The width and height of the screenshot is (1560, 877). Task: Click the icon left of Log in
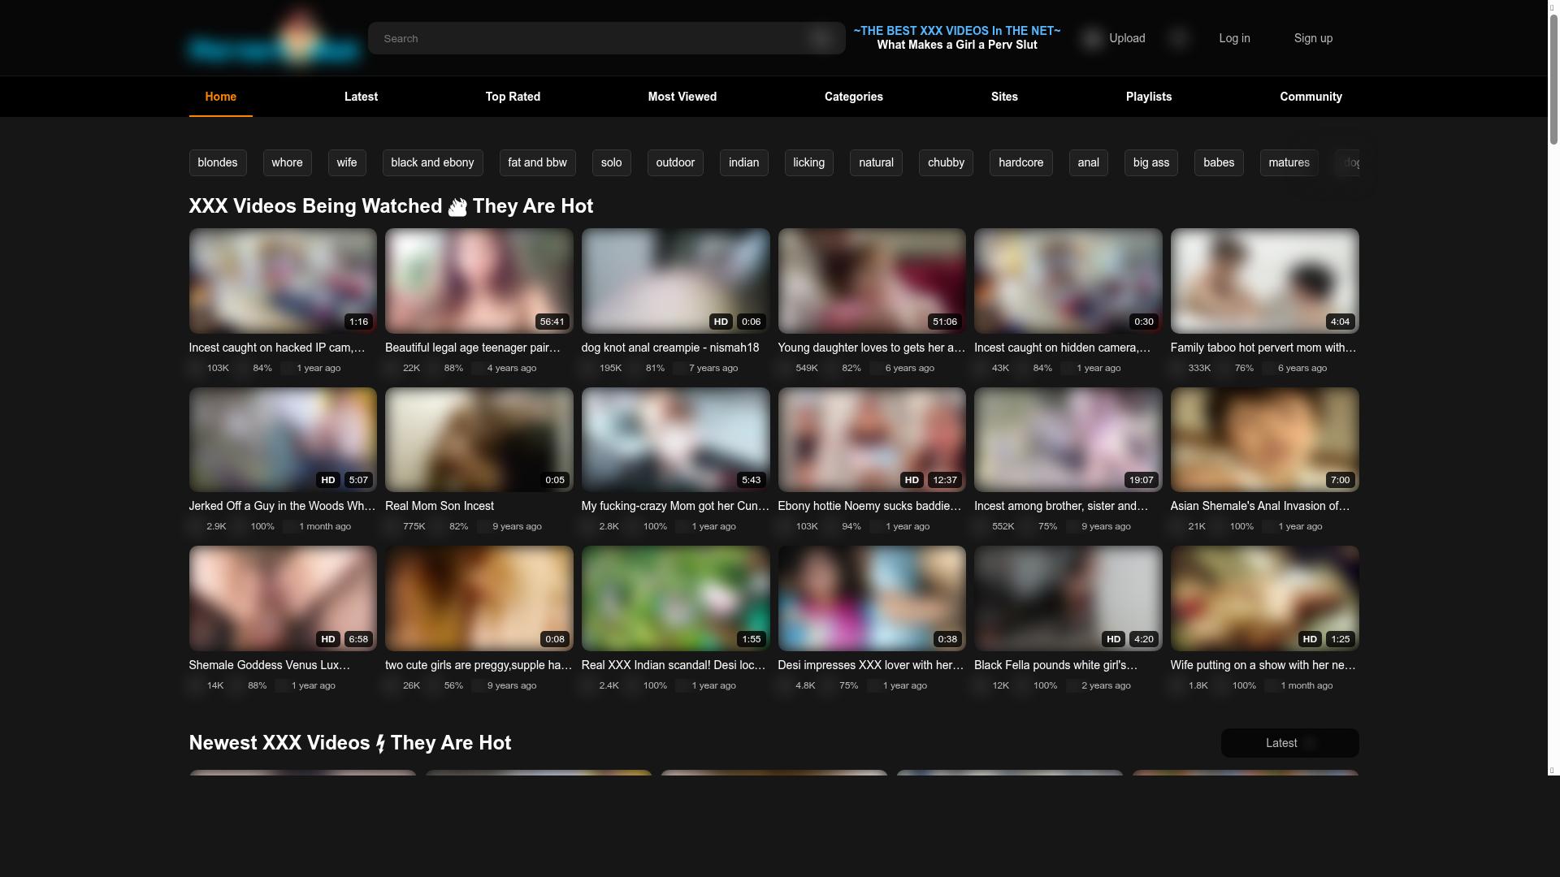(1179, 38)
